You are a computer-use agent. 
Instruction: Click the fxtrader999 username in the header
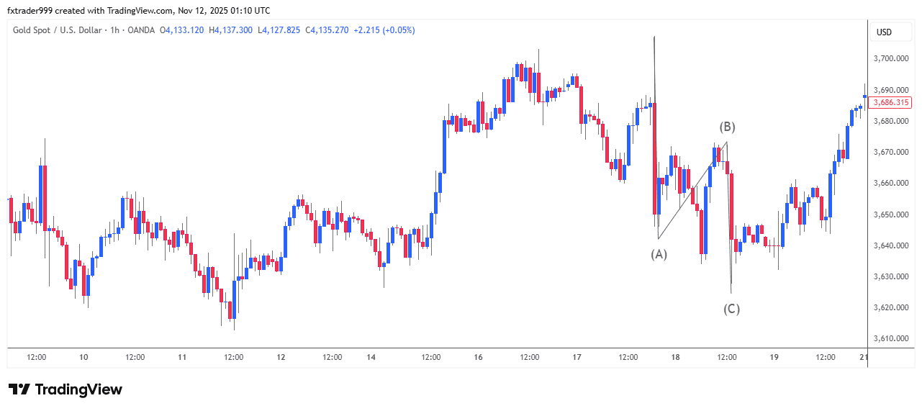(32, 10)
